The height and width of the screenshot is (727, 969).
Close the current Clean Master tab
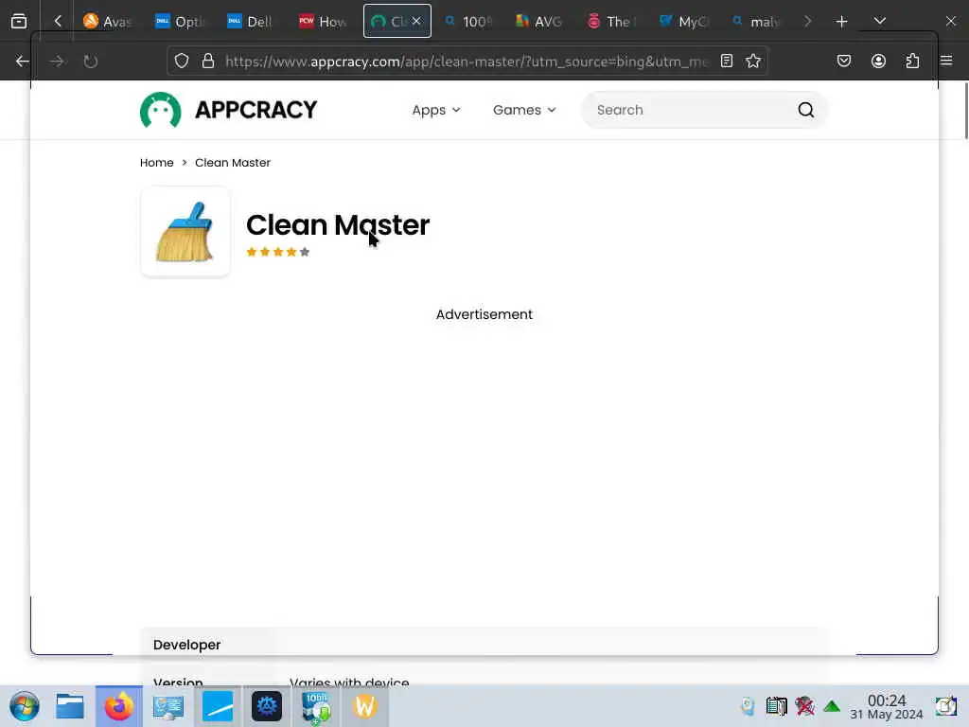coord(416,21)
